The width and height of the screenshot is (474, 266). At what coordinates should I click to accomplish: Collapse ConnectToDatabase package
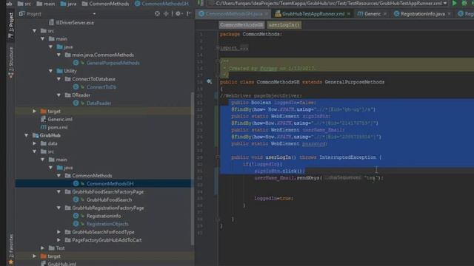pyautogui.click(x=59, y=79)
